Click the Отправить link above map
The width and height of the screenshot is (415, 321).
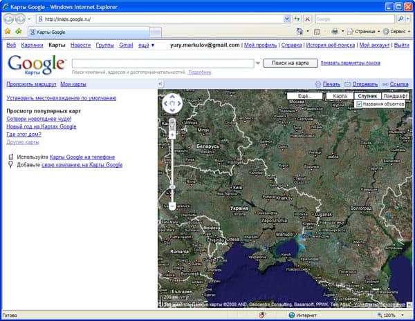(x=365, y=84)
